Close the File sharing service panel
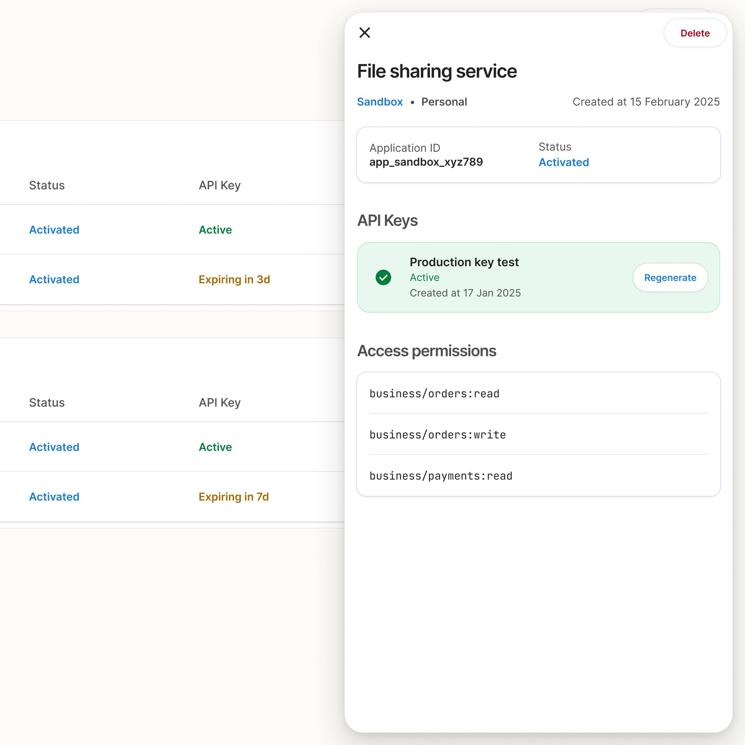The width and height of the screenshot is (745, 745). click(365, 33)
